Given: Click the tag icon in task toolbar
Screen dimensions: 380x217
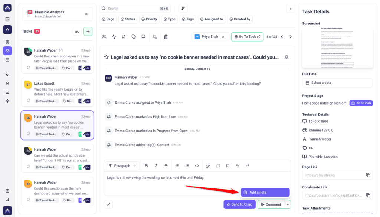Looking at the screenshot, I should 134,37.
